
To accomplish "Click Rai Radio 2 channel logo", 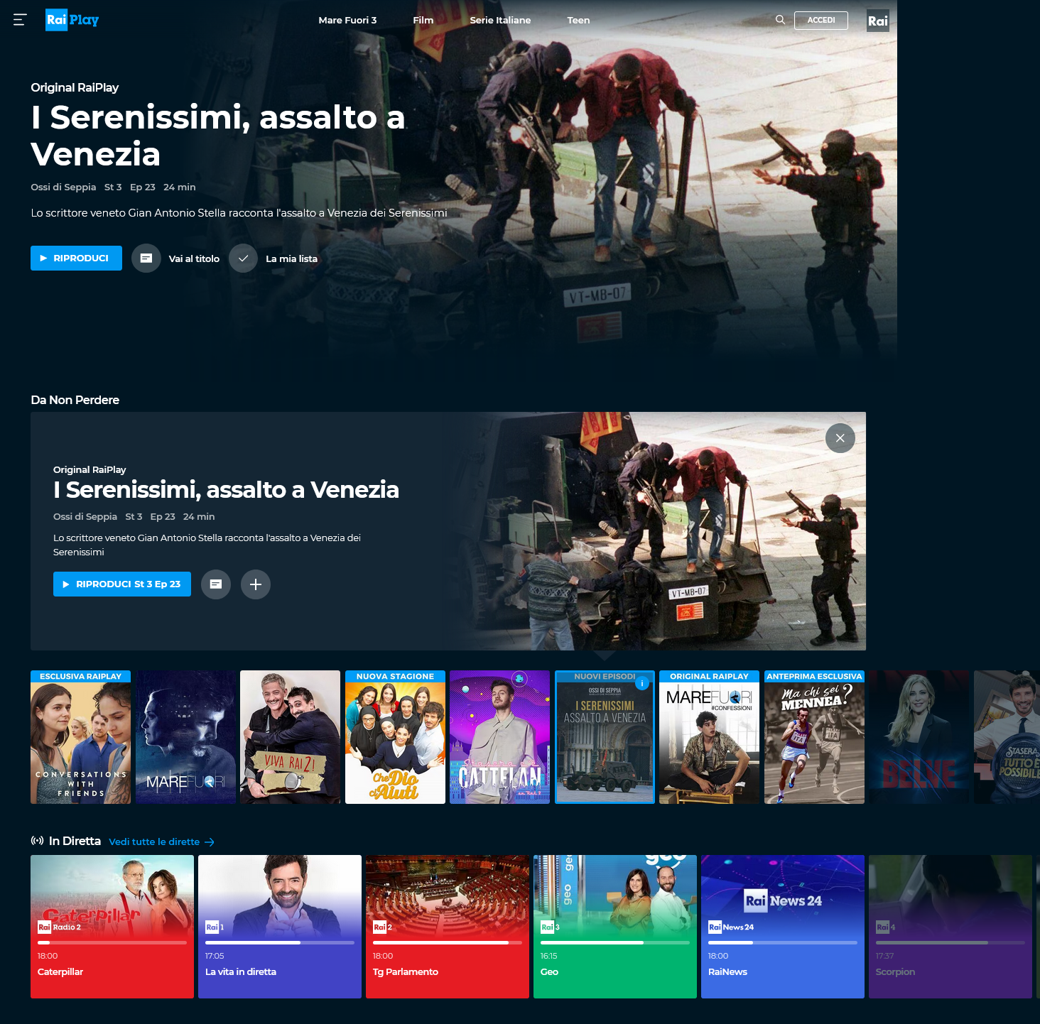I will [59, 927].
